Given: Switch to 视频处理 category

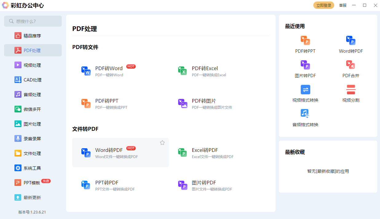Looking at the screenshot, I should click(x=33, y=65).
